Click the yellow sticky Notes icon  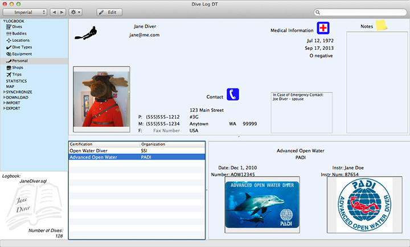click(x=380, y=25)
